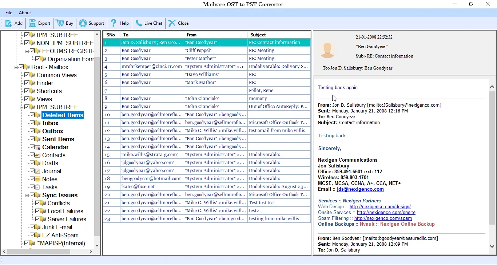This screenshot has width=497, height=265.
Task: Click the Buy shopping cart icon
Action: [x=60, y=23]
